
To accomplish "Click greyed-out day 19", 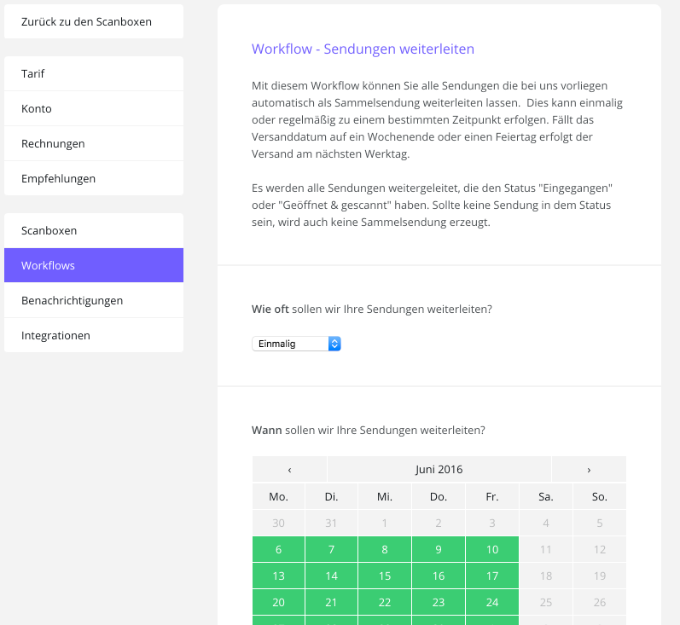I will coord(600,576).
